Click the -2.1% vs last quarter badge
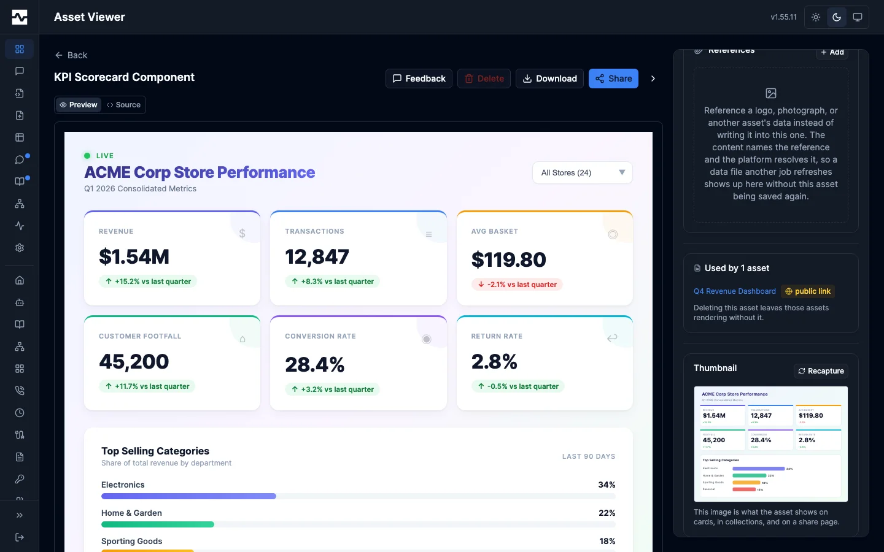 coord(518,285)
